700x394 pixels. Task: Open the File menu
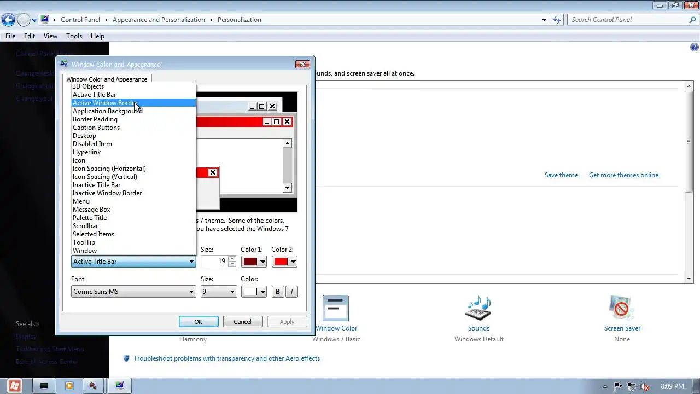[x=10, y=36]
